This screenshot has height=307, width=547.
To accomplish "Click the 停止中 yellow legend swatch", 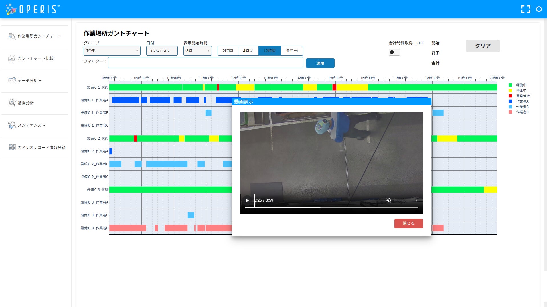I will point(510,90).
